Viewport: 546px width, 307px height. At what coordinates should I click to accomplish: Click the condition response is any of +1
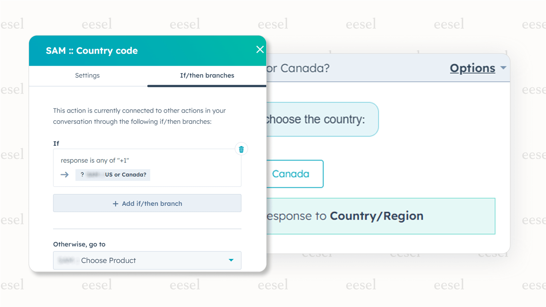point(95,160)
